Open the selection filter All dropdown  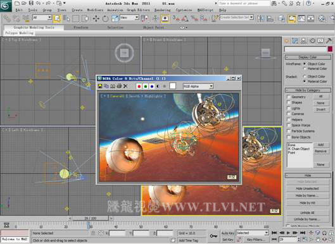click(x=42, y=18)
